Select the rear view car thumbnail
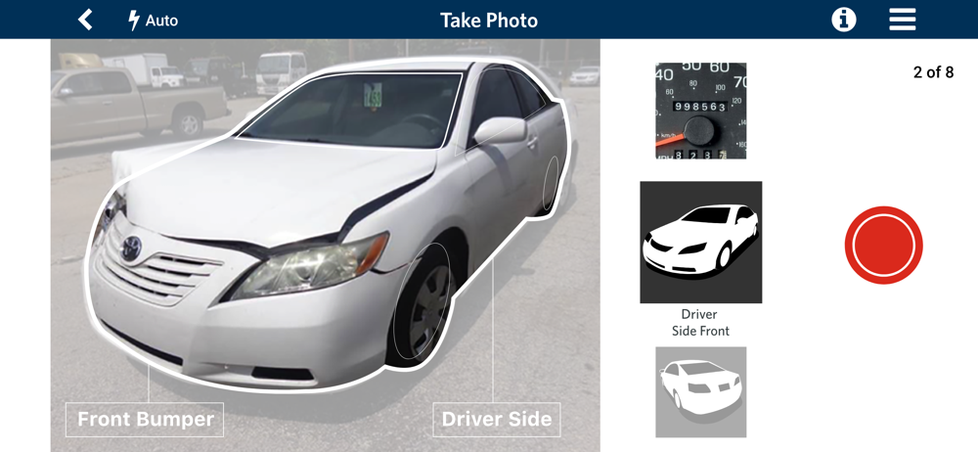 (700, 392)
